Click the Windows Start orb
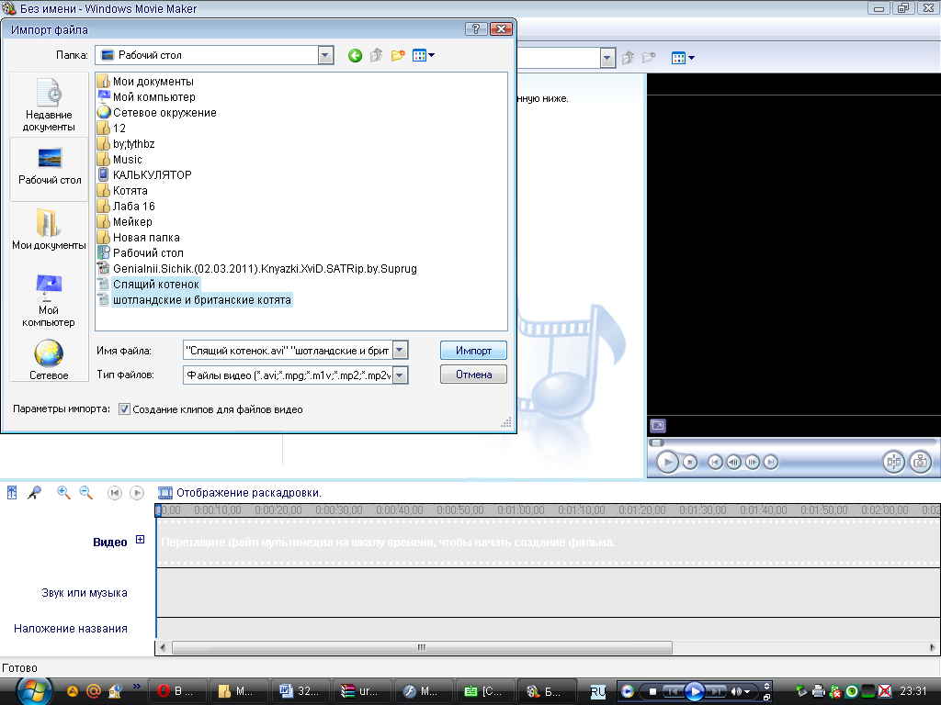 point(34,691)
